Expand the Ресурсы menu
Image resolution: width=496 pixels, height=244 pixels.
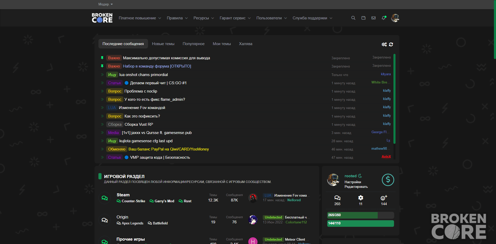(x=204, y=18)
